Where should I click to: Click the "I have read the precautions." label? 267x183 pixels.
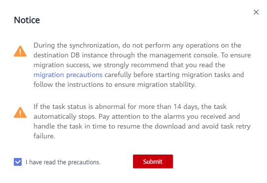point(63,162)
